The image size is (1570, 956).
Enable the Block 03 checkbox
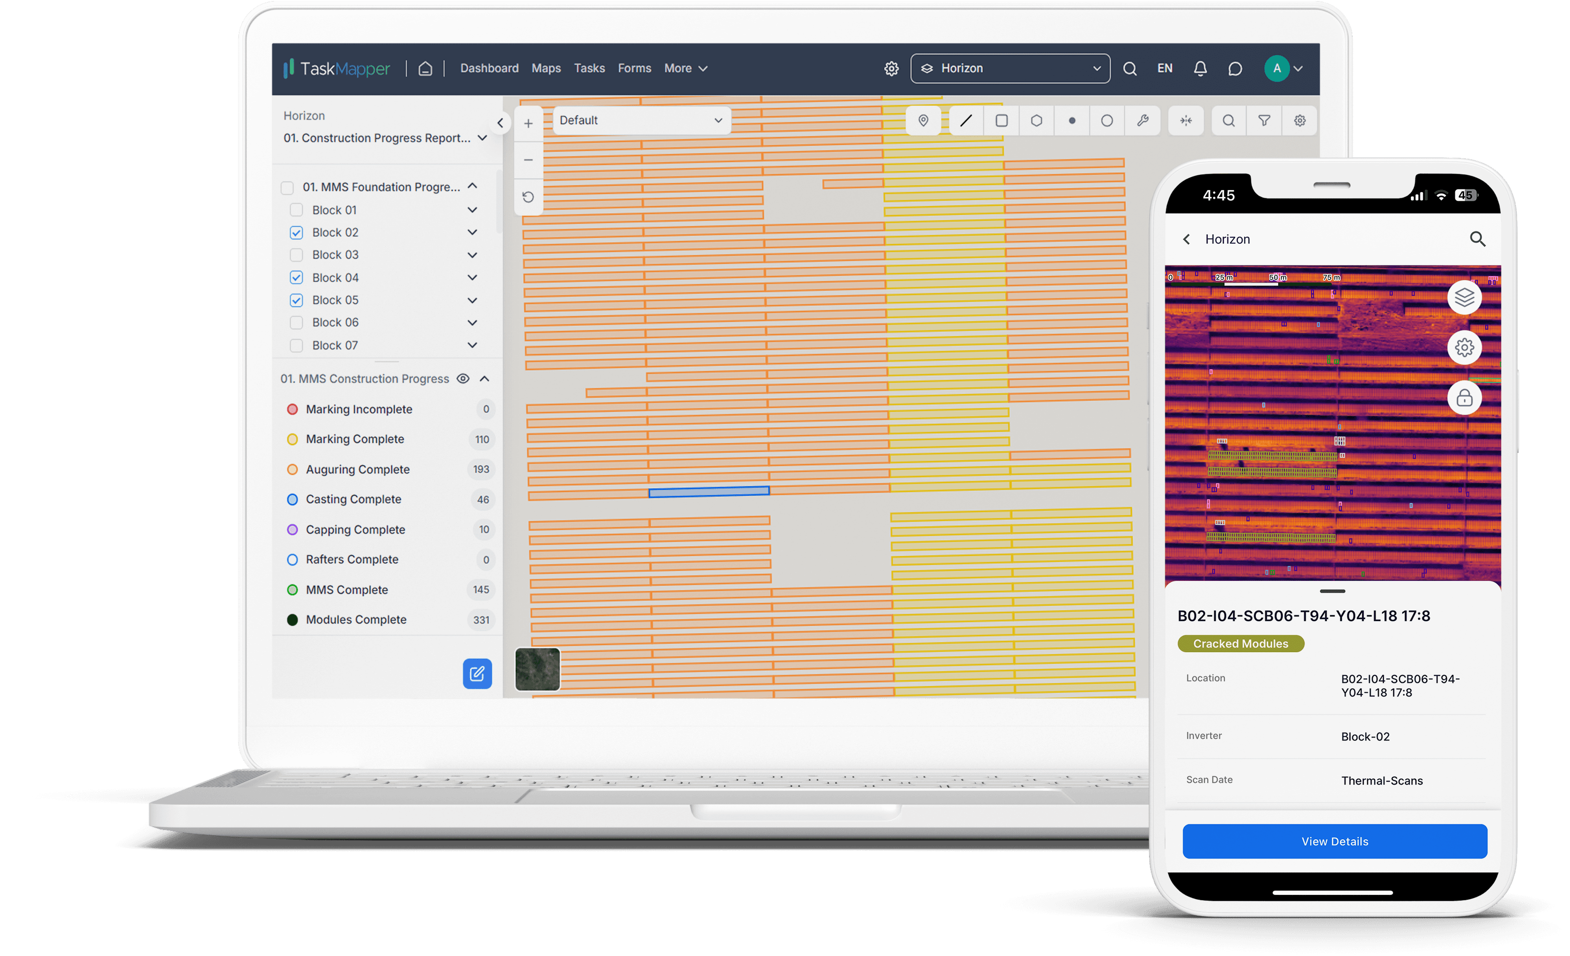pos(296,255)
